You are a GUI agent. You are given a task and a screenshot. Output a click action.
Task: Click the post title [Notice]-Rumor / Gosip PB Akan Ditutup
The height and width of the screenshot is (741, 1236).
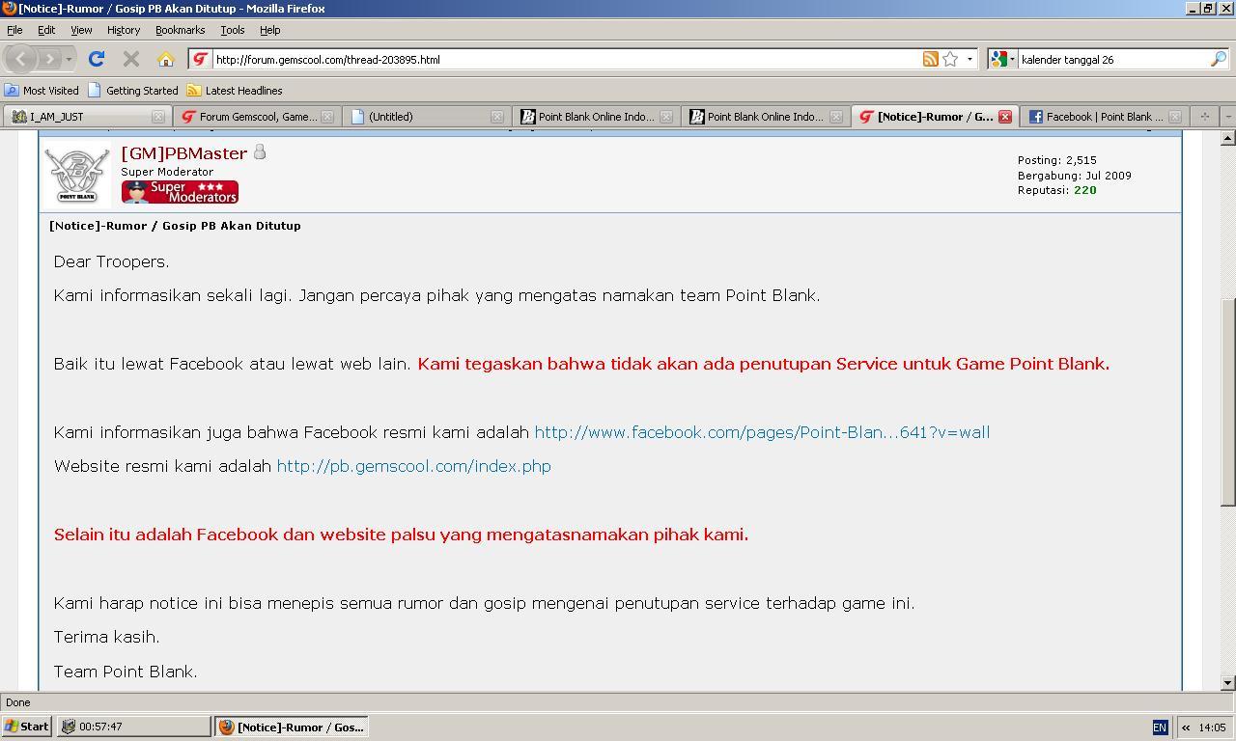point(175,226)
